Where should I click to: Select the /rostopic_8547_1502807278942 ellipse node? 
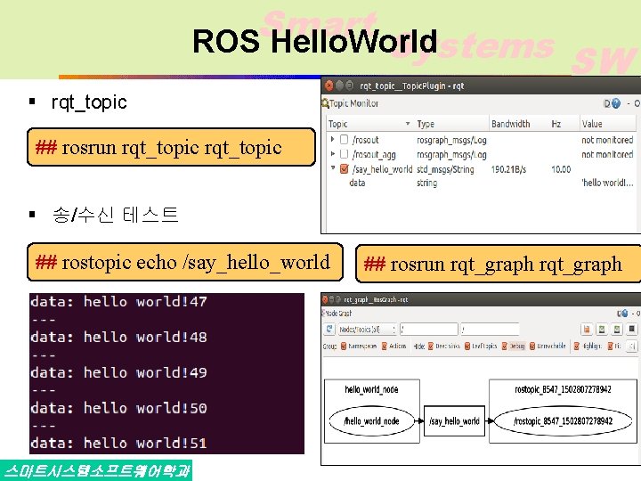pos(563,420)
